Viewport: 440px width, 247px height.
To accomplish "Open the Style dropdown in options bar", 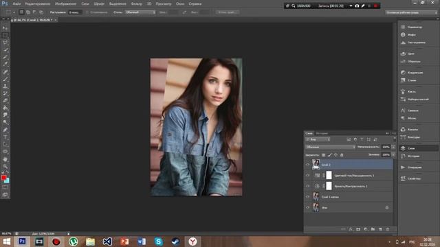I will click(x=140, y=12).
